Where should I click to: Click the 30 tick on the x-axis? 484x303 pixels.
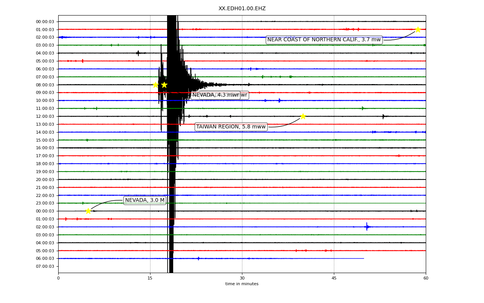(x=242, y=278)
